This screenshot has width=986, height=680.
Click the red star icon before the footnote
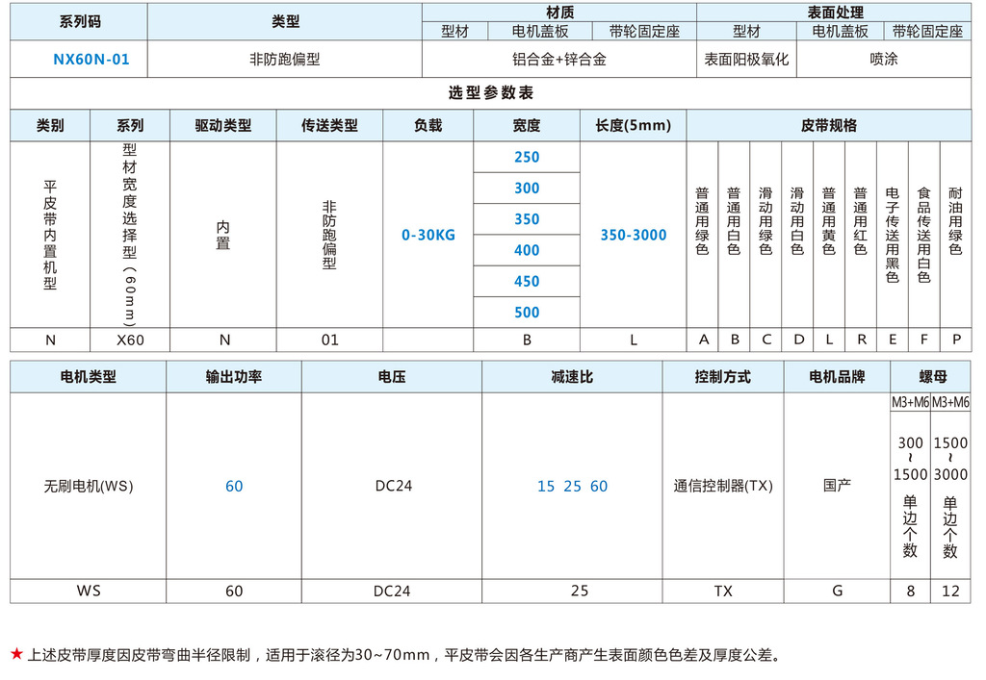(16, 655)
